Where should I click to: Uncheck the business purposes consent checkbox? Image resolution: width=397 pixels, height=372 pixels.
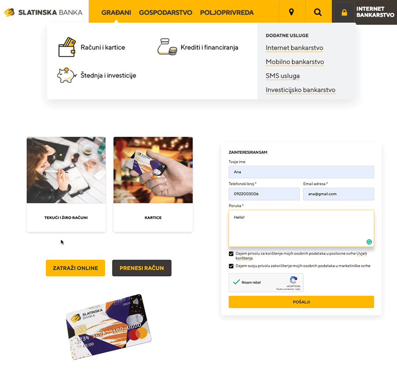(x=231, y=254)
